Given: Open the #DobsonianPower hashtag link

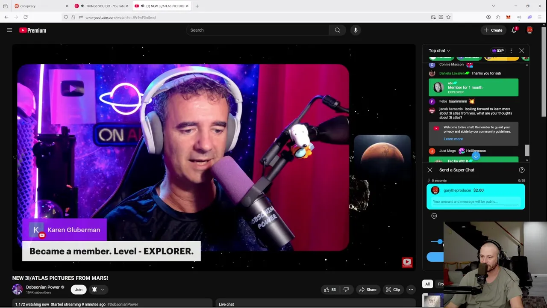Looking at the screenshot, I should 123,305.
